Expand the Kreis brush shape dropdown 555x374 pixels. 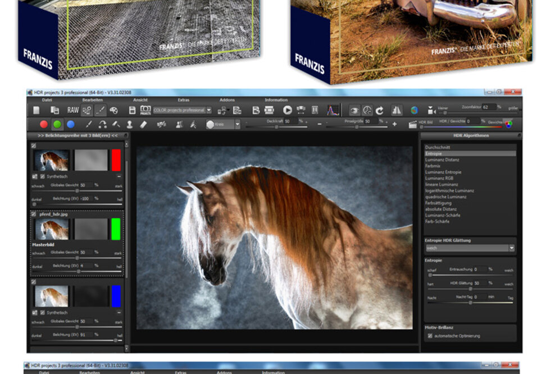point(237,125)
